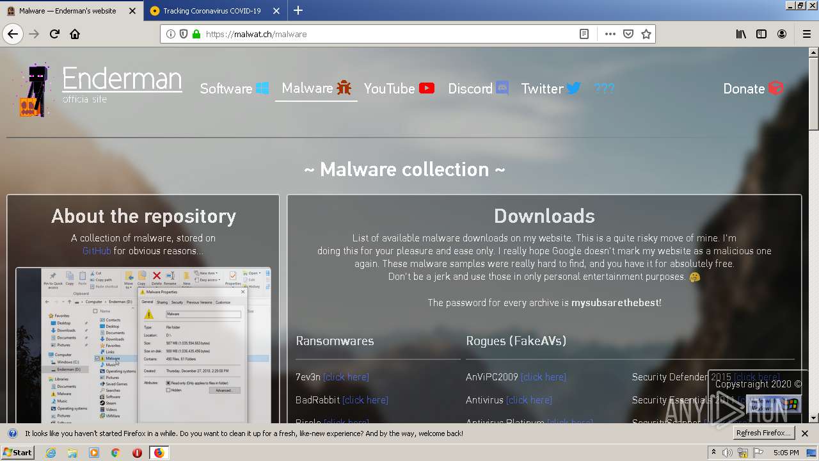Click the repository screenshot image
Screen dimensions: 819x461
click(x=143, y=345)
